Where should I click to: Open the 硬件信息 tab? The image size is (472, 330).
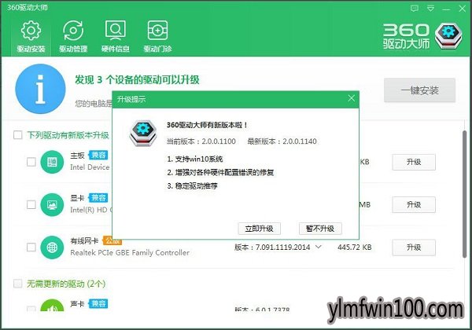click(x=116, y=37)
